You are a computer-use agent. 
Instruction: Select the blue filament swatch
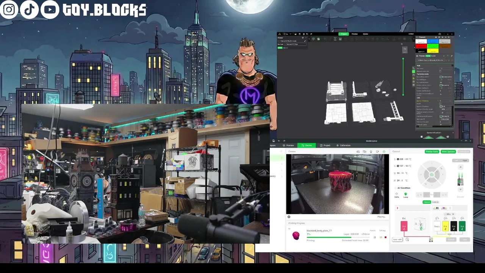[x=433, y=41]
